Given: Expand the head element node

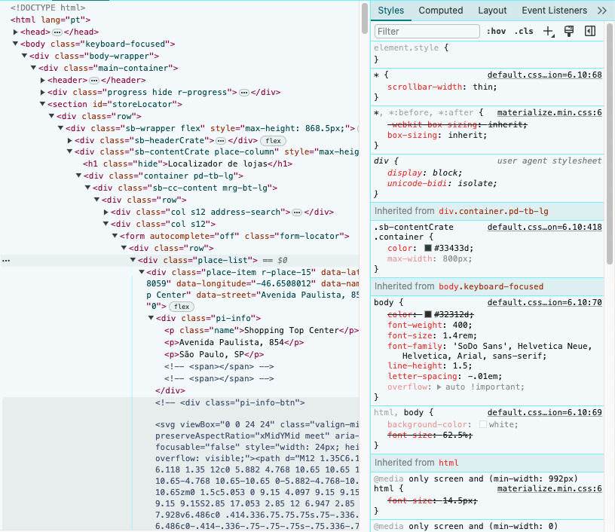Looking at the screenshot, I should click(16, 32).
